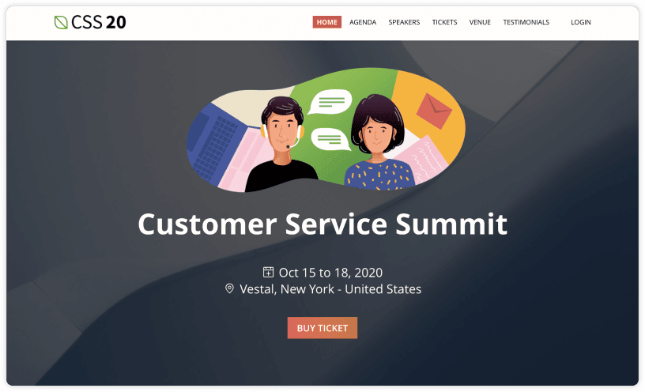Viewport: 645px width, 392px height.
Task: Select the HOME menu item
Action: [x=326, y=22]
